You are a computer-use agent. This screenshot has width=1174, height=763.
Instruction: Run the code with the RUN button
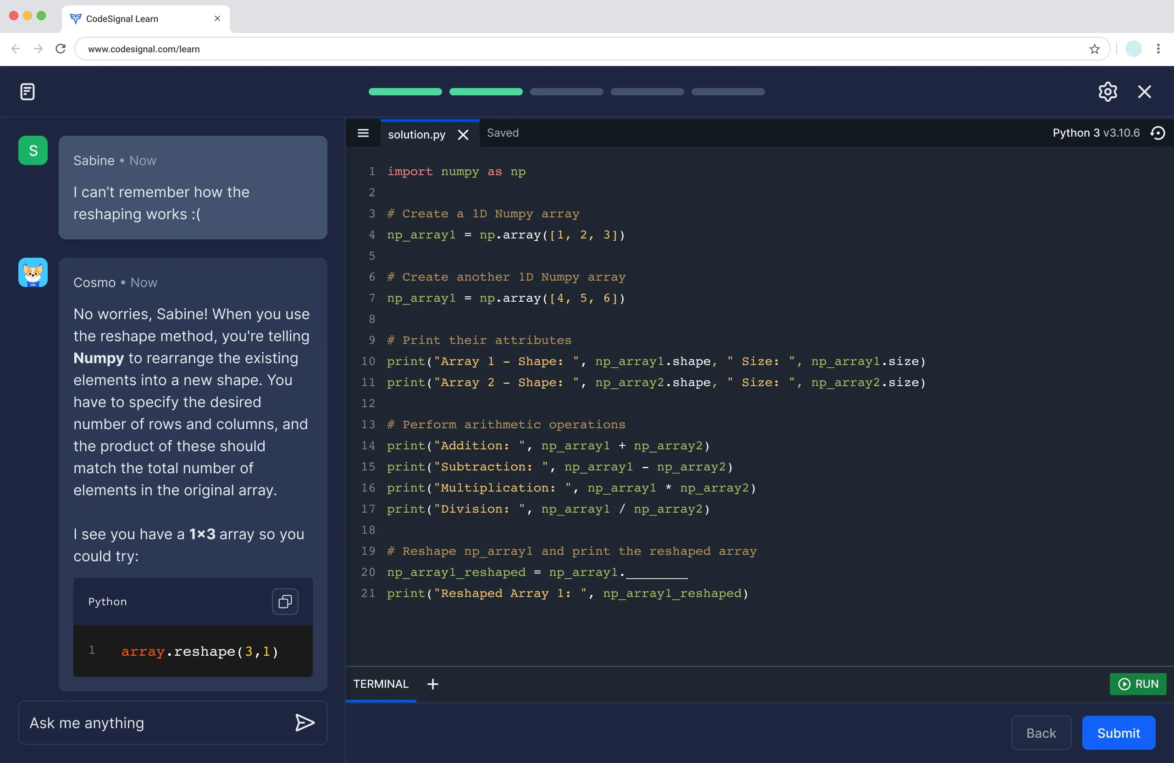[x=1138, y=684]
